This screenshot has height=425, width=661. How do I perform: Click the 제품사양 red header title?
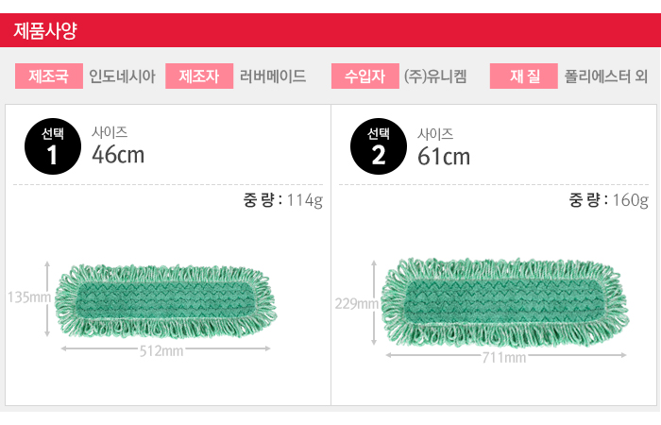[45, 31]
